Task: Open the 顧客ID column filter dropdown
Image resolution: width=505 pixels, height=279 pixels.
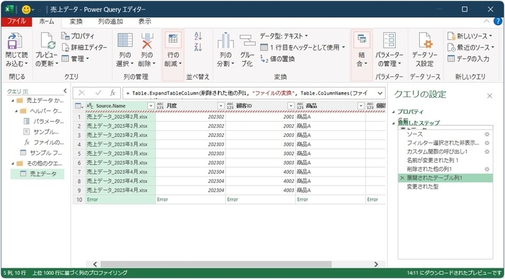Action: pos(291,105)
